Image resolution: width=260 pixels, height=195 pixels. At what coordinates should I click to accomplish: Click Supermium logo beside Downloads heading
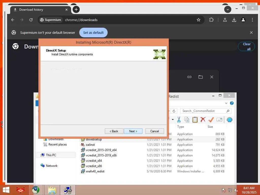pyautogui.click(x=15, y=46)
